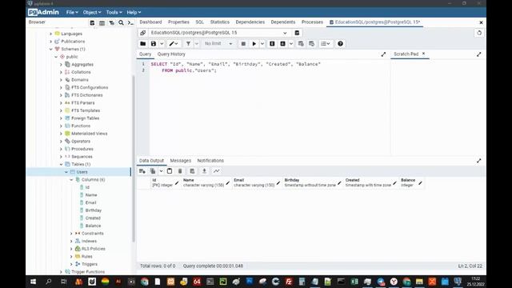Click the Commit transaction icon

coord(301,44)
